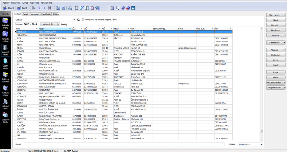Screen dimensions: 287x152
Task: Click the Vymazat button
Action: pyautogui.click(x=276, y=35)
